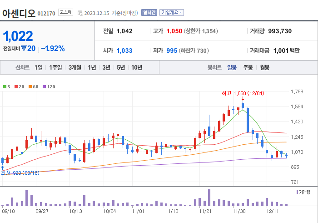This screenshot has height=223, width=318.
Task: Click the 상한가 1,354 text
Action: pos(201,31)
